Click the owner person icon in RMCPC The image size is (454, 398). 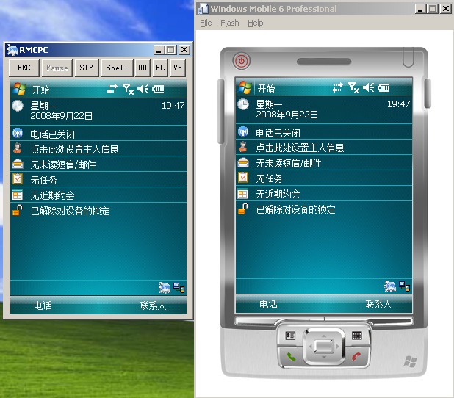(18, 148)
